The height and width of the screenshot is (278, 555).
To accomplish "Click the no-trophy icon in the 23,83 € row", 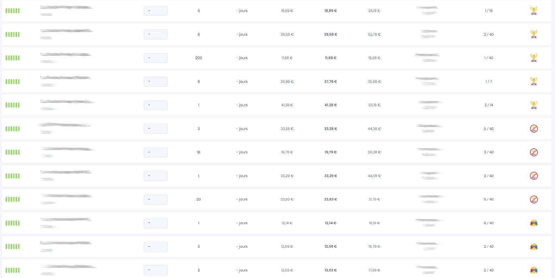I will click(x=534, y=200).
